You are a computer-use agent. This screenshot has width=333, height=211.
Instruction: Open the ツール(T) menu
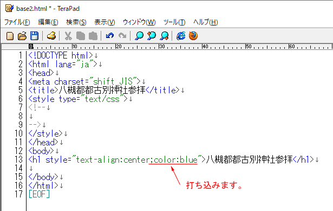click(x=174, y=22)
